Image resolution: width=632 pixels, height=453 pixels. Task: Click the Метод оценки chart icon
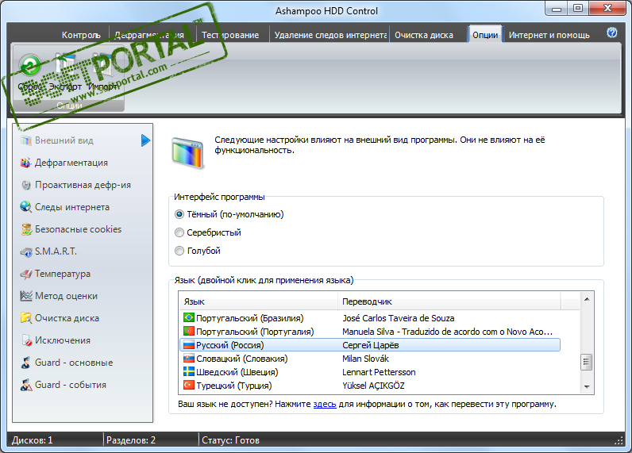[x=25, y=296]
